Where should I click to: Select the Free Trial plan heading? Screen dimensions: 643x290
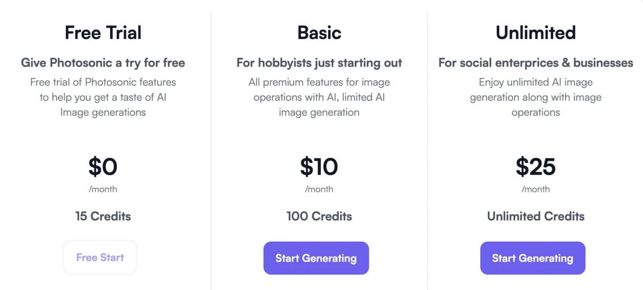click(x=103, y=33)
